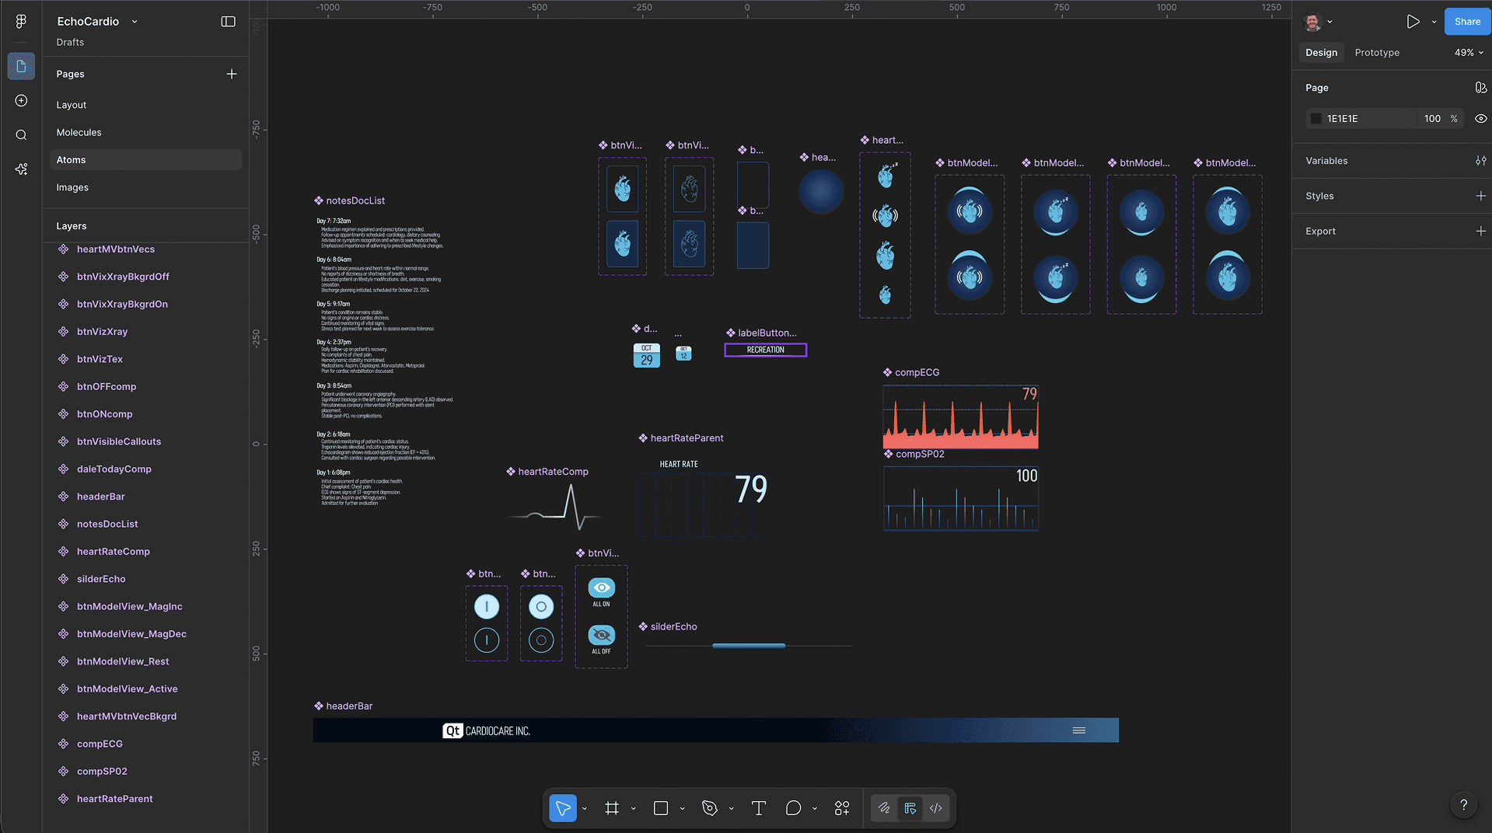
Task: Select the Atoms page
Action: click(145, 160)
